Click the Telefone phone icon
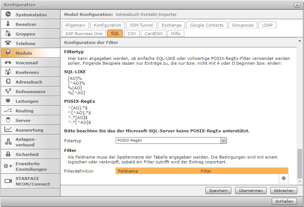The height and width of the screenshot is (207, 304). [8, 43]
